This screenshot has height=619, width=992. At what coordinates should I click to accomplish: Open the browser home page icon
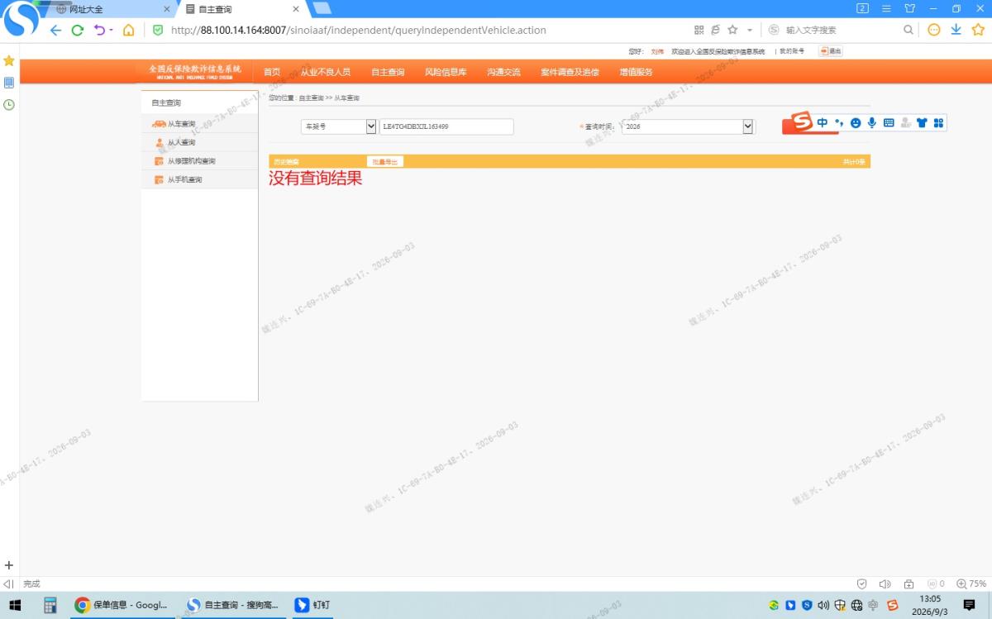pos(128,30)
